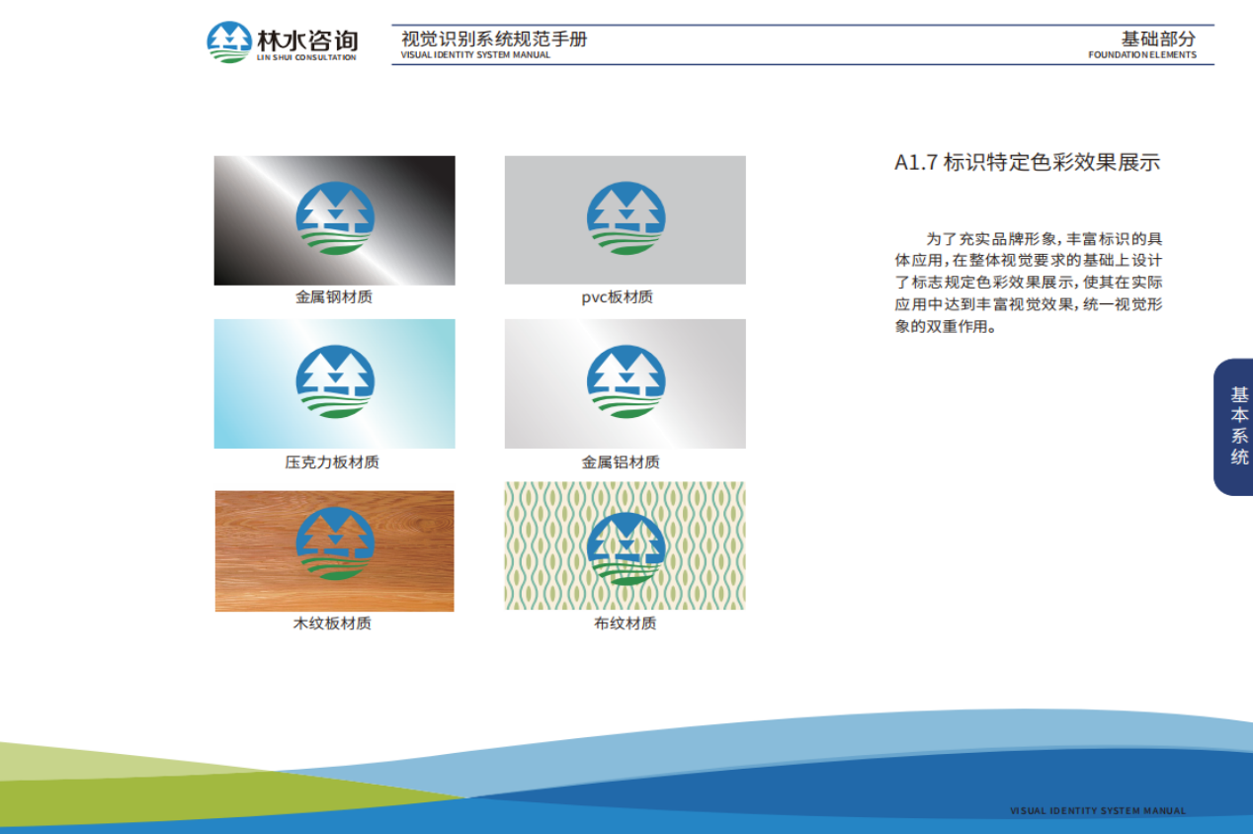Image resolution: width=1253 pixels, height=834 pixels.
Task: Click the 木纹板材质 caption
Action: pyautogui.click(x=332, y=624)
